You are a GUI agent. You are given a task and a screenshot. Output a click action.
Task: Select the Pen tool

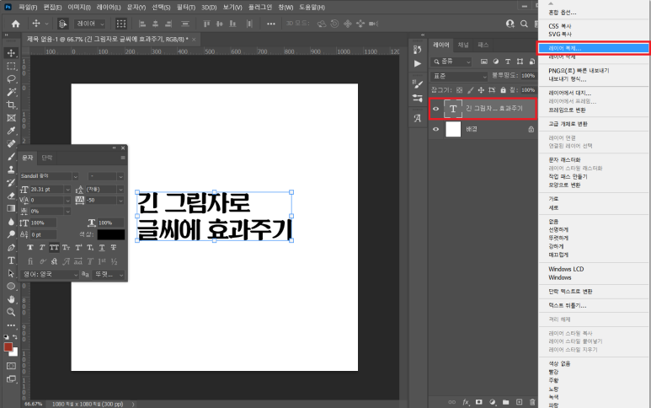click(x=11, y=248)
